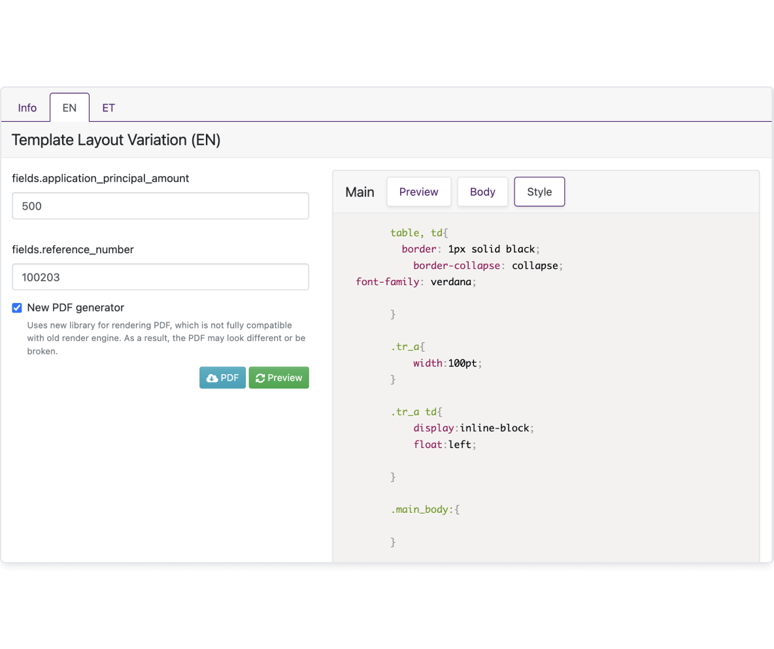Focus the application_principal_amount input field
Viewport: 774px width, 649px height.
click(x=160, y=206)
